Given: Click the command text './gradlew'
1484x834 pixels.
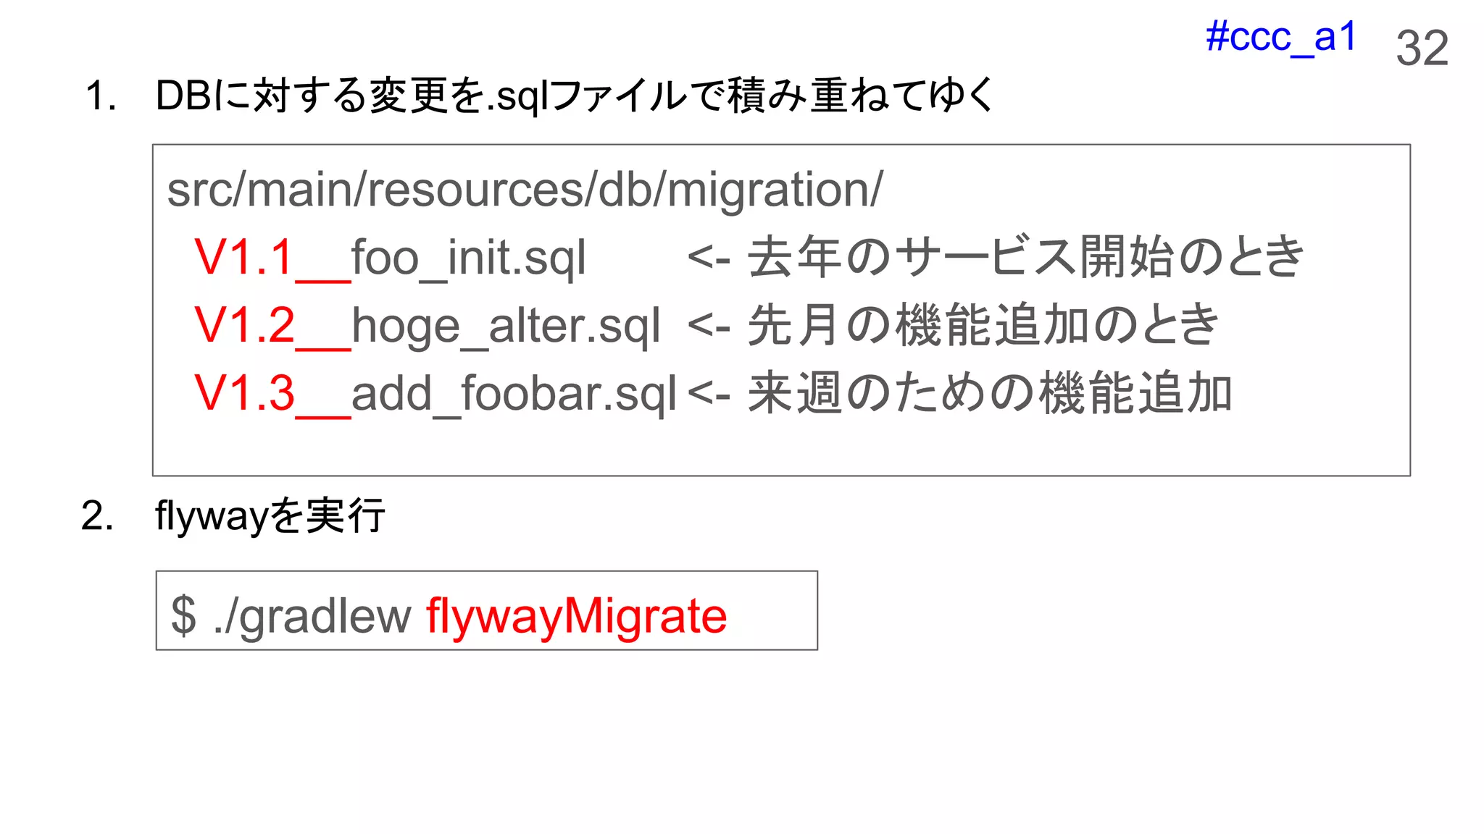Looking at the screenshot, I should tap(313, 617).
